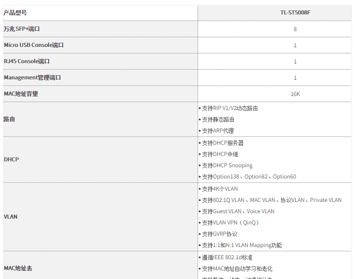Click the 支持4K个VLAN entry

[220, 189]
